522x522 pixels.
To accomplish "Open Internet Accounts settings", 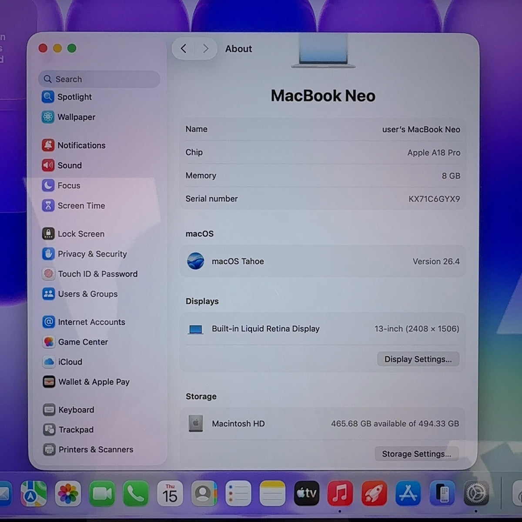I will pyautogui.click(x=84, y=322).
